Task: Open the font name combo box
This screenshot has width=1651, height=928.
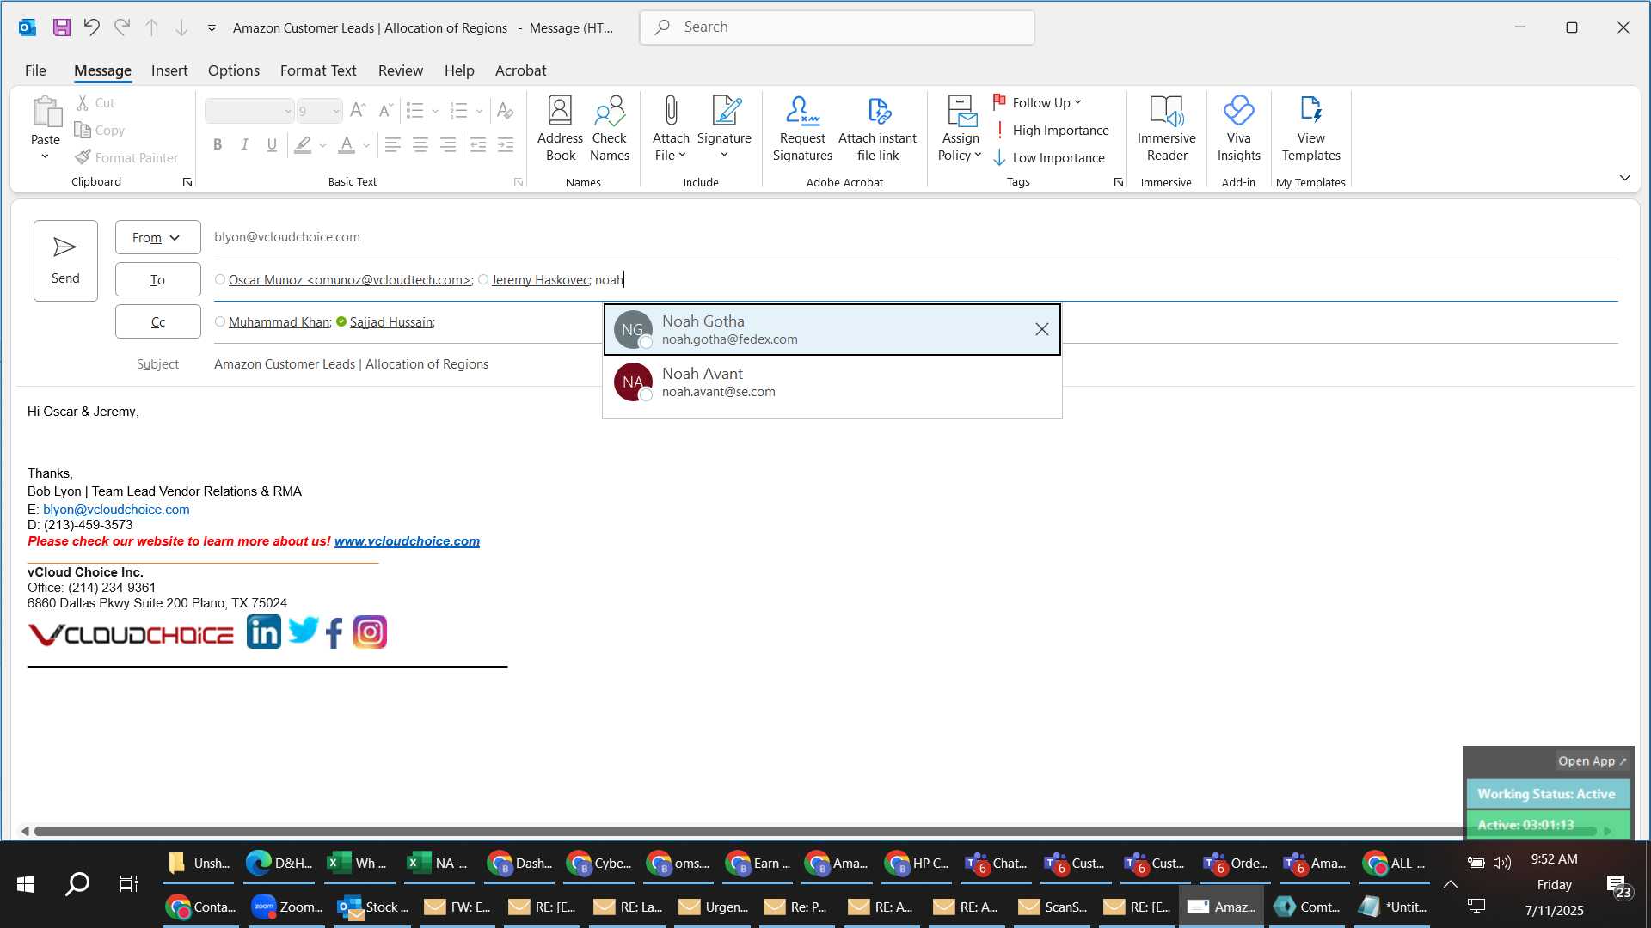Action: point(249,111)
